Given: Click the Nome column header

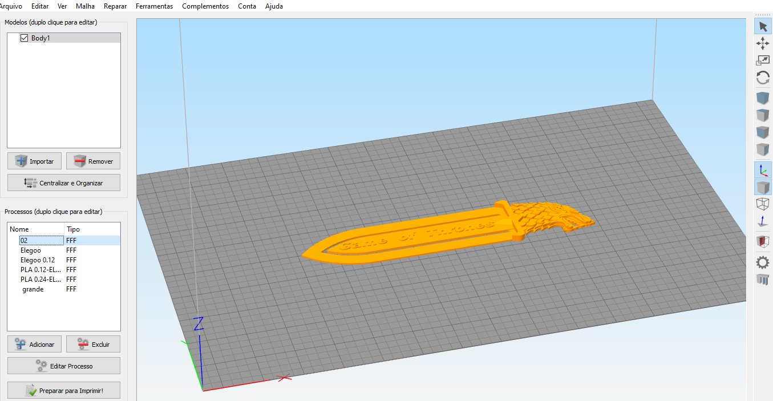Looking at the screenshot, I should point(35,229).
